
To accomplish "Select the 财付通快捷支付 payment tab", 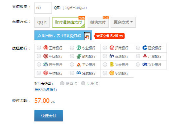I will pyautogui.click(x=68, y=22).
